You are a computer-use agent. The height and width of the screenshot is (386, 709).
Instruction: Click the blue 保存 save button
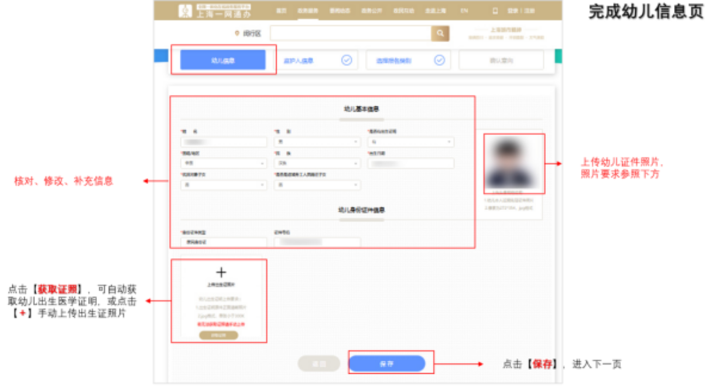pos(386,364)
